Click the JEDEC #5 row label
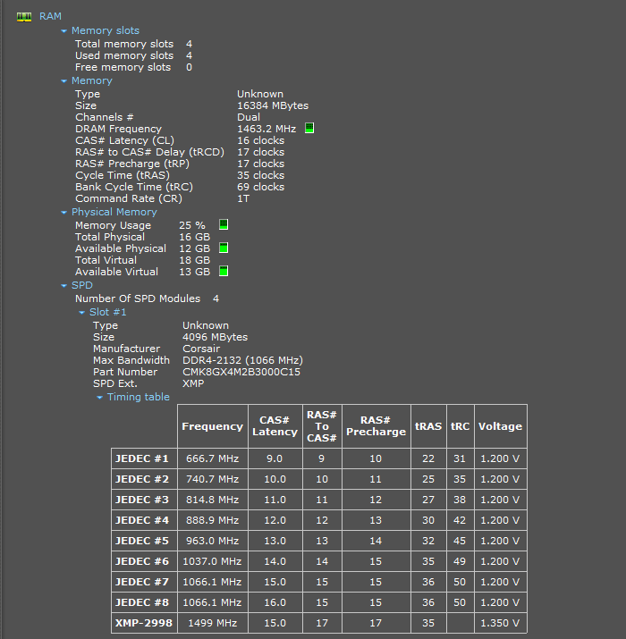 (x=142, y=541)
